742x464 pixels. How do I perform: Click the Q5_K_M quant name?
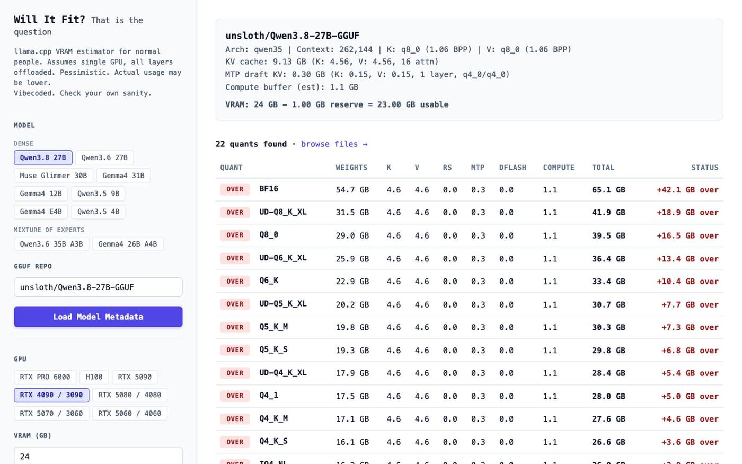[x=273, y=327]
